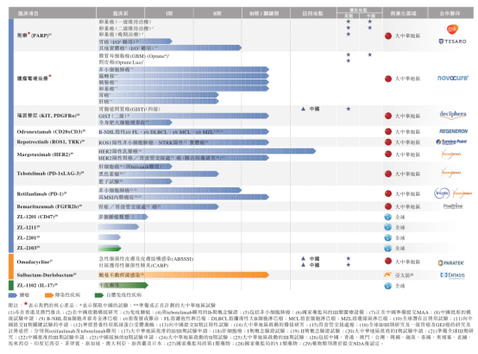Click red circle in Odronextamab row
The image size is (478, 354).
click(x=388, y=131)
